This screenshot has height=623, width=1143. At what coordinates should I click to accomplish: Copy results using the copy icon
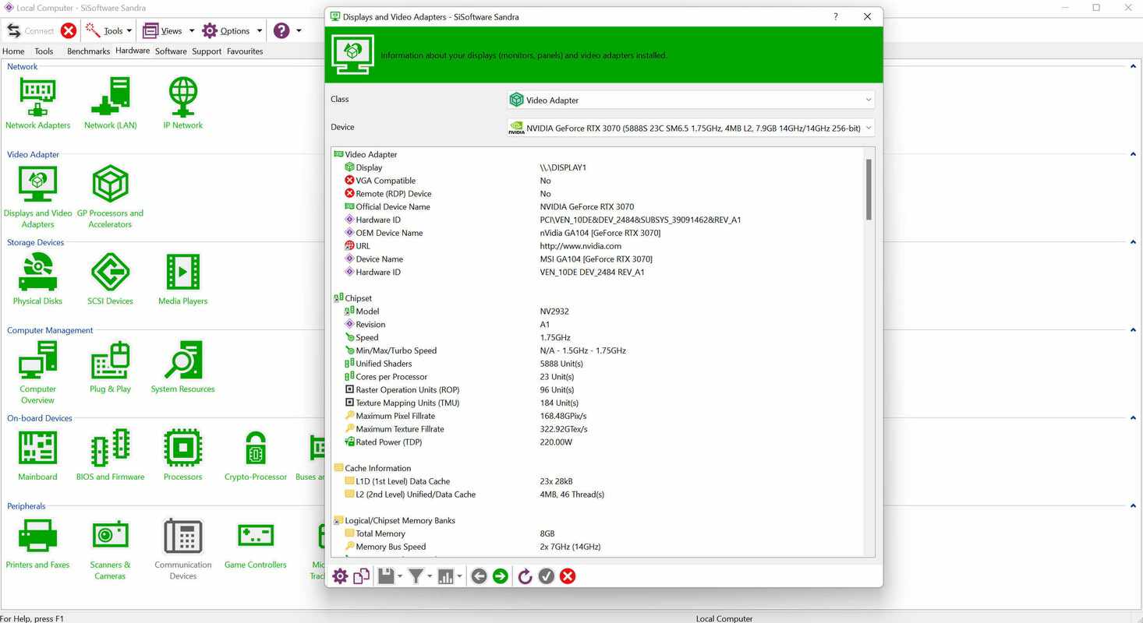(x=361, y=576)
